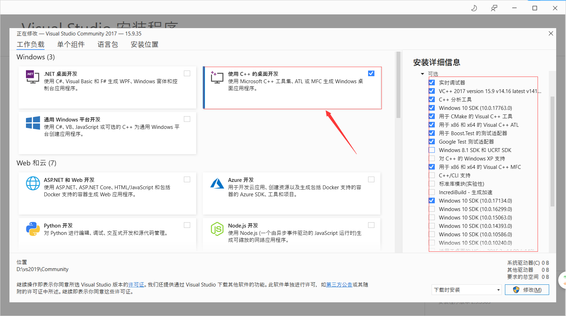Close the modify dialog with the X

pyautogui.click(x=551, y=33)
